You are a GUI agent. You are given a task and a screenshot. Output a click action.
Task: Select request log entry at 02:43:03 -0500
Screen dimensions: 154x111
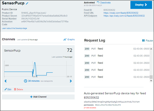click(117, 70)
